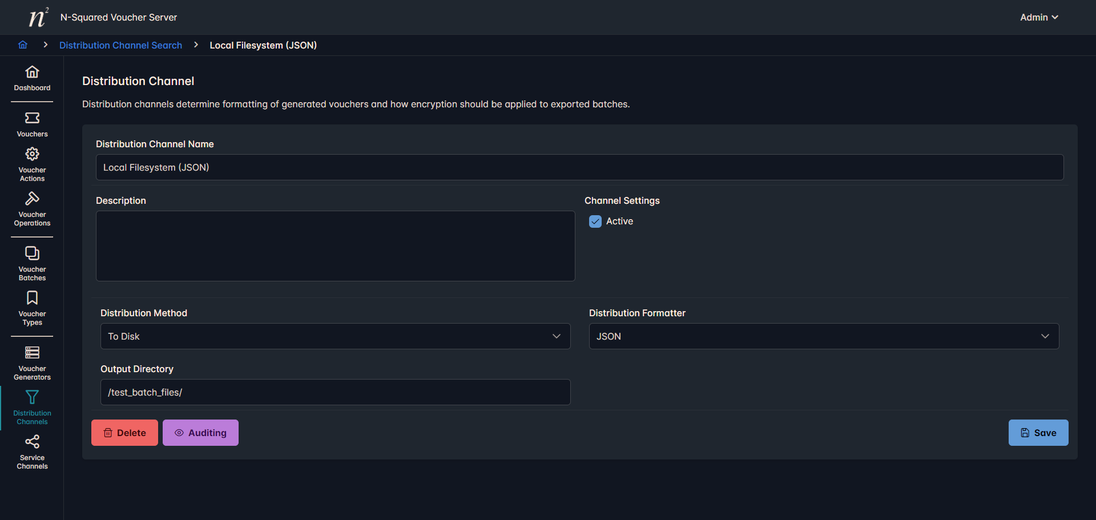This screenshot has width=1096, height=520.
Task: Navigate to Voucher Batches icon
Action: coord(32,253)
